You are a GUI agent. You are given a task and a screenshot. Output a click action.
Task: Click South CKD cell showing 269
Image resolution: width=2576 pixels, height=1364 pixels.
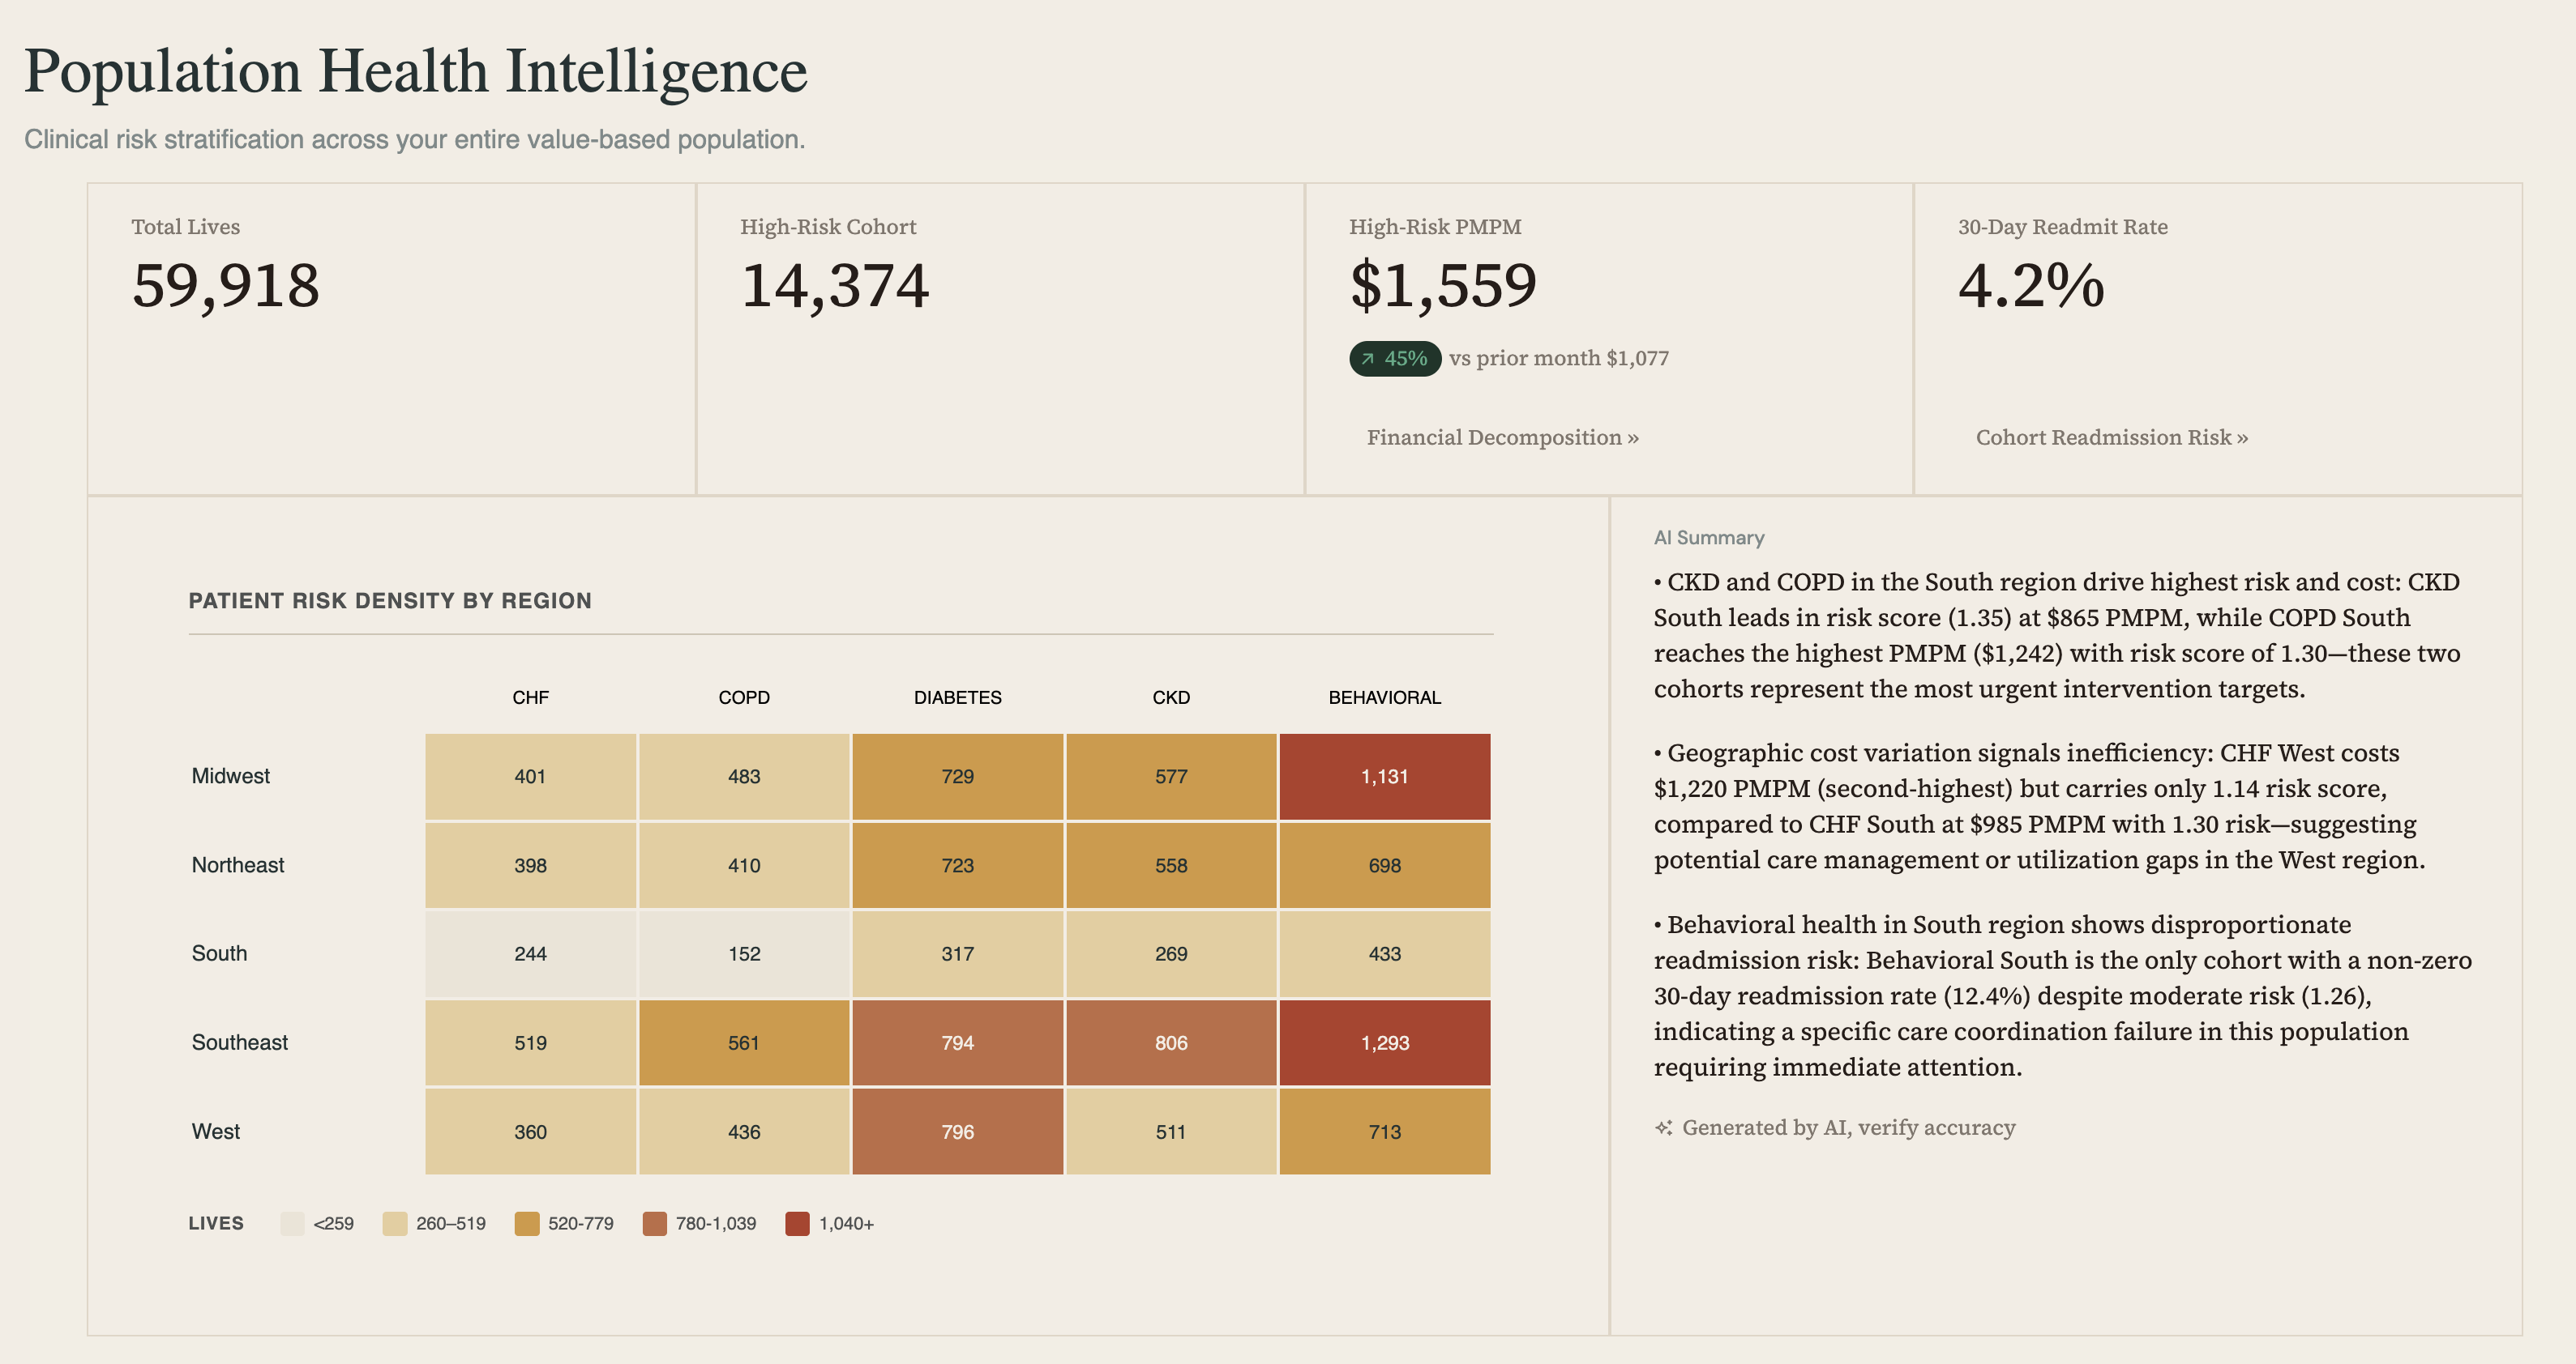pos(1171,953)
